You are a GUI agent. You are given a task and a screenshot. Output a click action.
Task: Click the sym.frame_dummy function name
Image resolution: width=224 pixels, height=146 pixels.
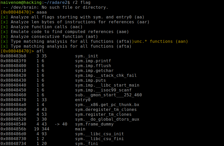point(94,124)
